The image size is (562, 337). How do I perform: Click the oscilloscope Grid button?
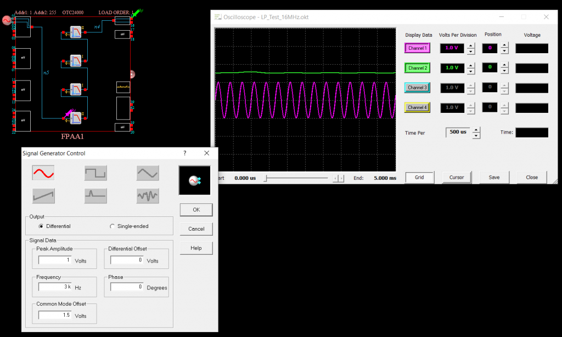click(419, 177)
